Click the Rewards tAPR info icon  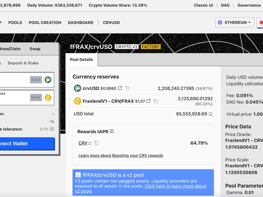pos(112,131)
